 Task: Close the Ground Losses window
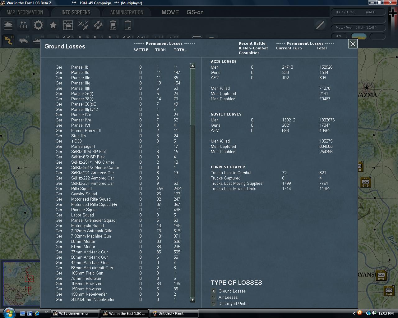pyautogui.click(x=353, y=44)
